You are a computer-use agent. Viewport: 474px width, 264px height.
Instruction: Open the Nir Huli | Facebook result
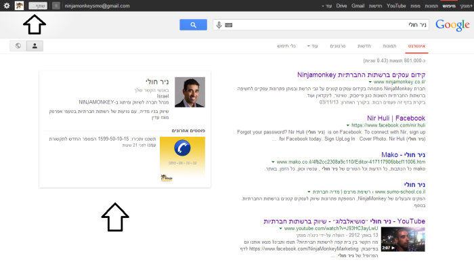(x=396, y=118)
